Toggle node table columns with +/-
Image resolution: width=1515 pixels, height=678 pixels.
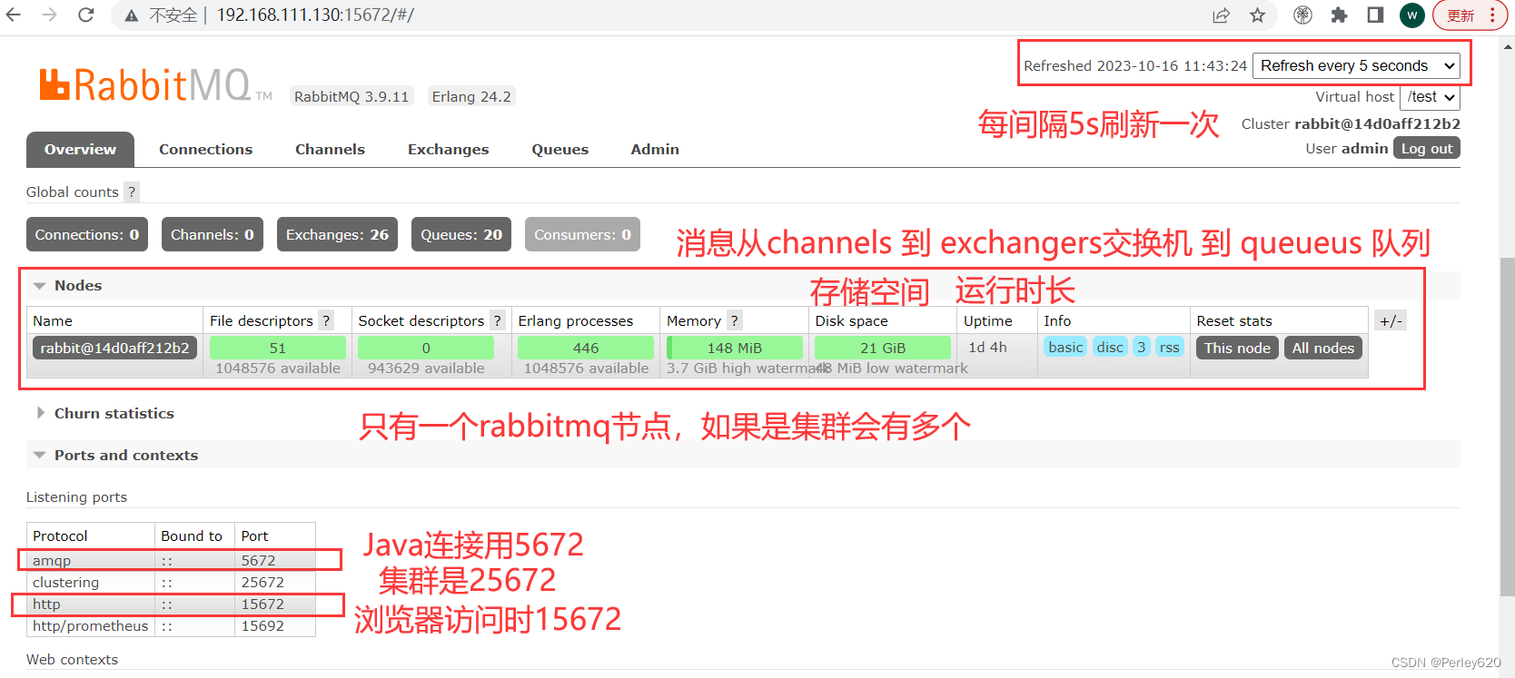(1391, 320)
